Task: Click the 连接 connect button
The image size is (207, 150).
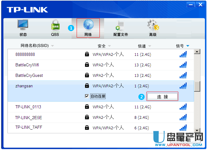Action: click(163, 97)
